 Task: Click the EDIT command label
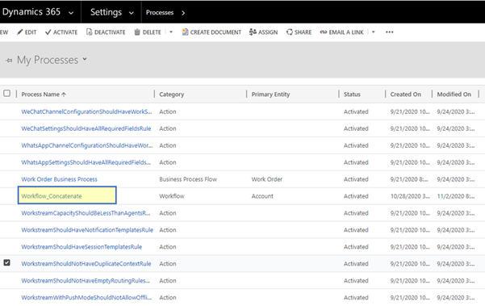pos(31,32)
